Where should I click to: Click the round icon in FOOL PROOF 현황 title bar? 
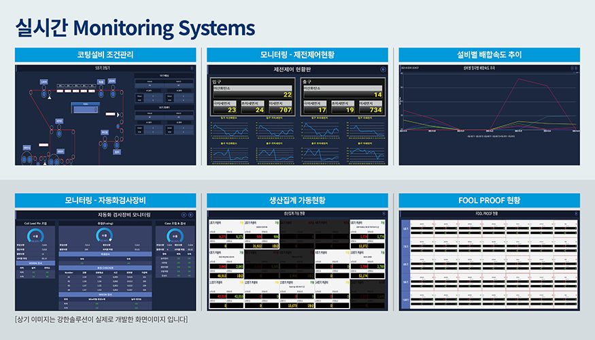coord(575,214)
